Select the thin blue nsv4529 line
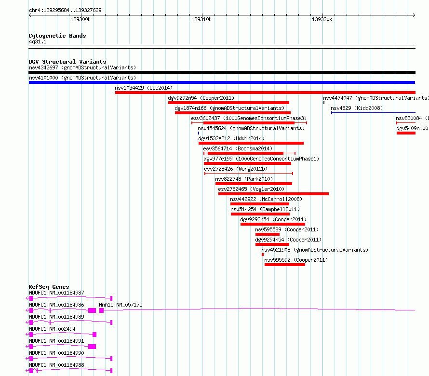Image resolution: width=429 pixels, height=376 pixels. click(373, 113)
